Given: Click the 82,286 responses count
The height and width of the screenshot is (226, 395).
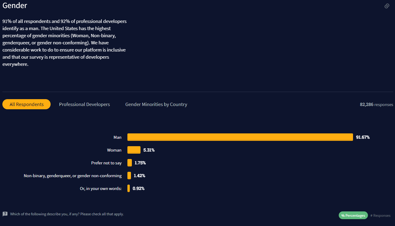Looking at the screenshot, I should coord(377,105).
